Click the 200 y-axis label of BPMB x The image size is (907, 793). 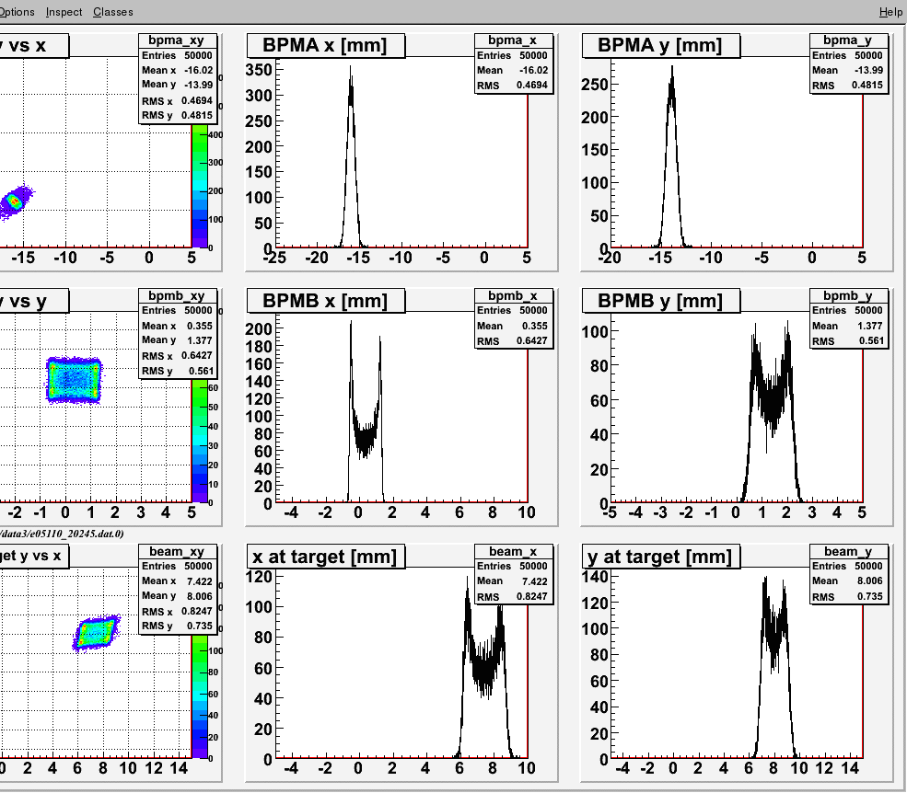(259, 328)
